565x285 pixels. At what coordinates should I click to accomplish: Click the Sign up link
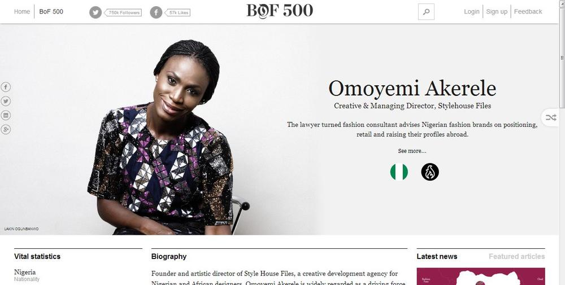click(497, 11)
